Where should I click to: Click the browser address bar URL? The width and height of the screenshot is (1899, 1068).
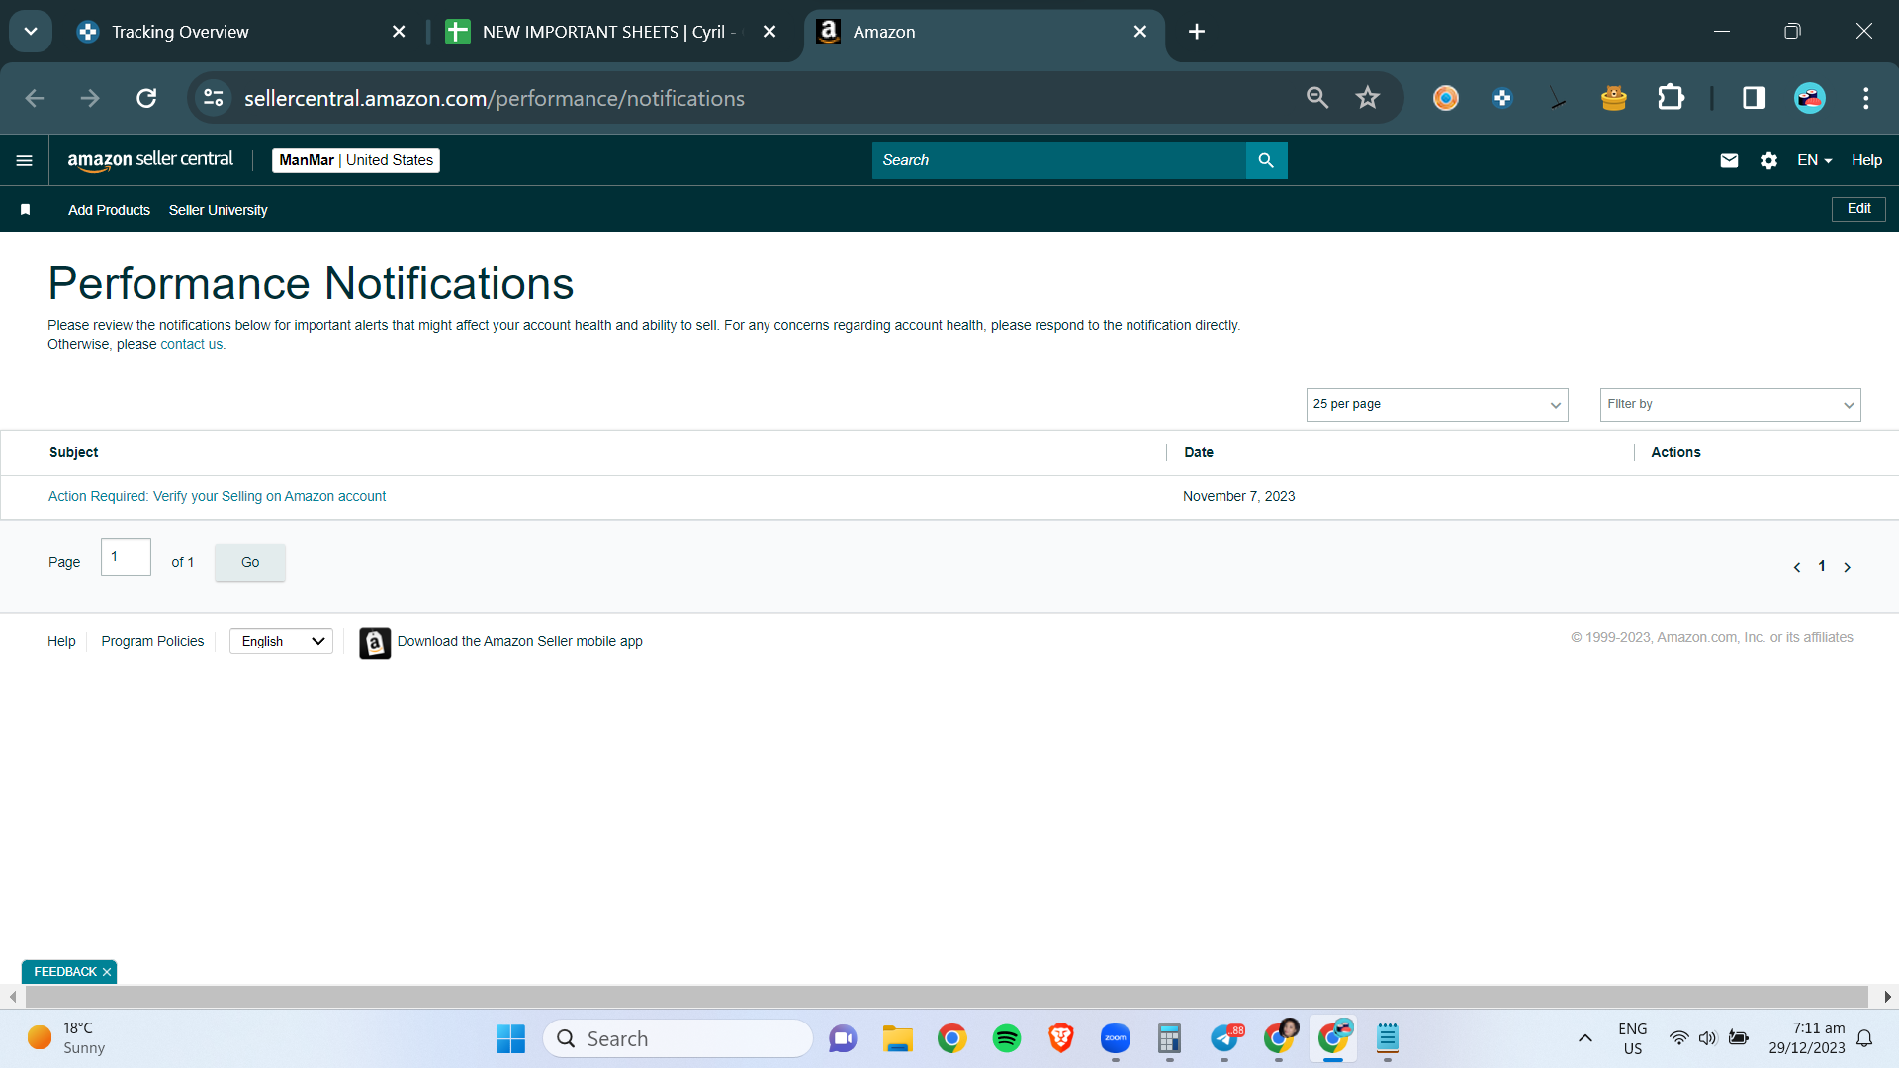(x=495, y=98)
